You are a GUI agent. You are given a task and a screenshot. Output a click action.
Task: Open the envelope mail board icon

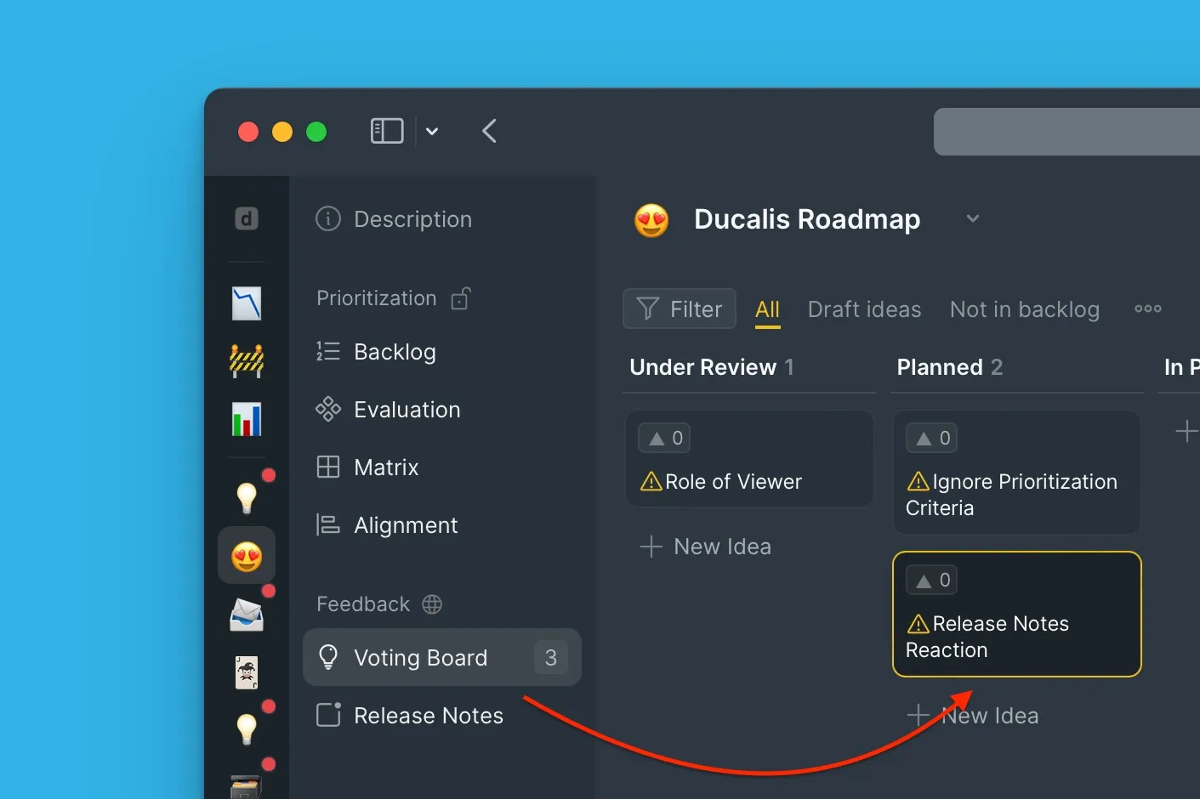click(247, 615)
